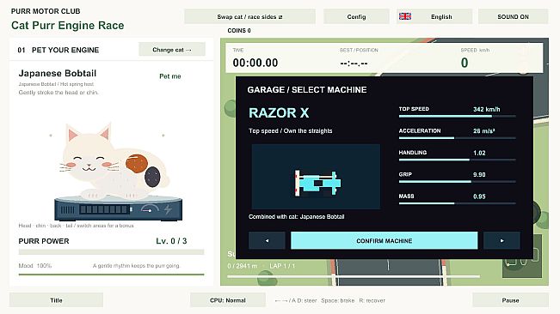The width and height of the screenshot is (560, 314).
Task: Swap cat and race sides
Action: [x=249, y=17]
